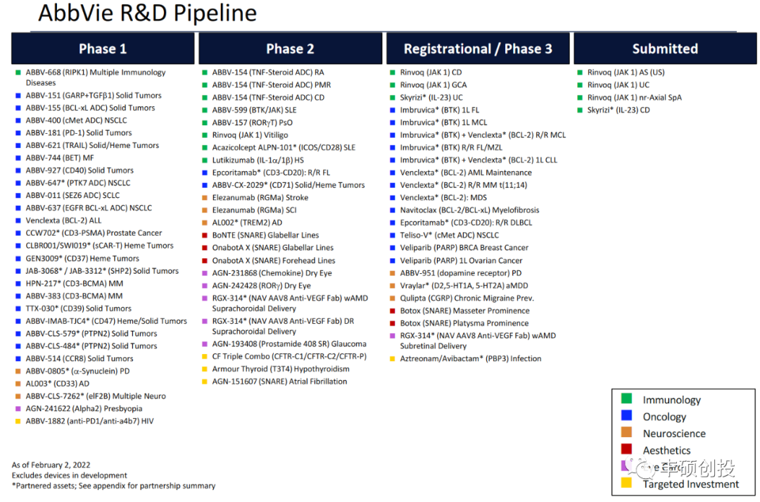This screenshot has height=502, width=760.
Task: Click the AbbVie R&D Pipeline title
Action: (x=147, y=13)
